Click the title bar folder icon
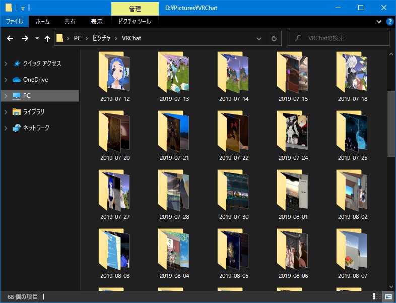 coord(9,8)
